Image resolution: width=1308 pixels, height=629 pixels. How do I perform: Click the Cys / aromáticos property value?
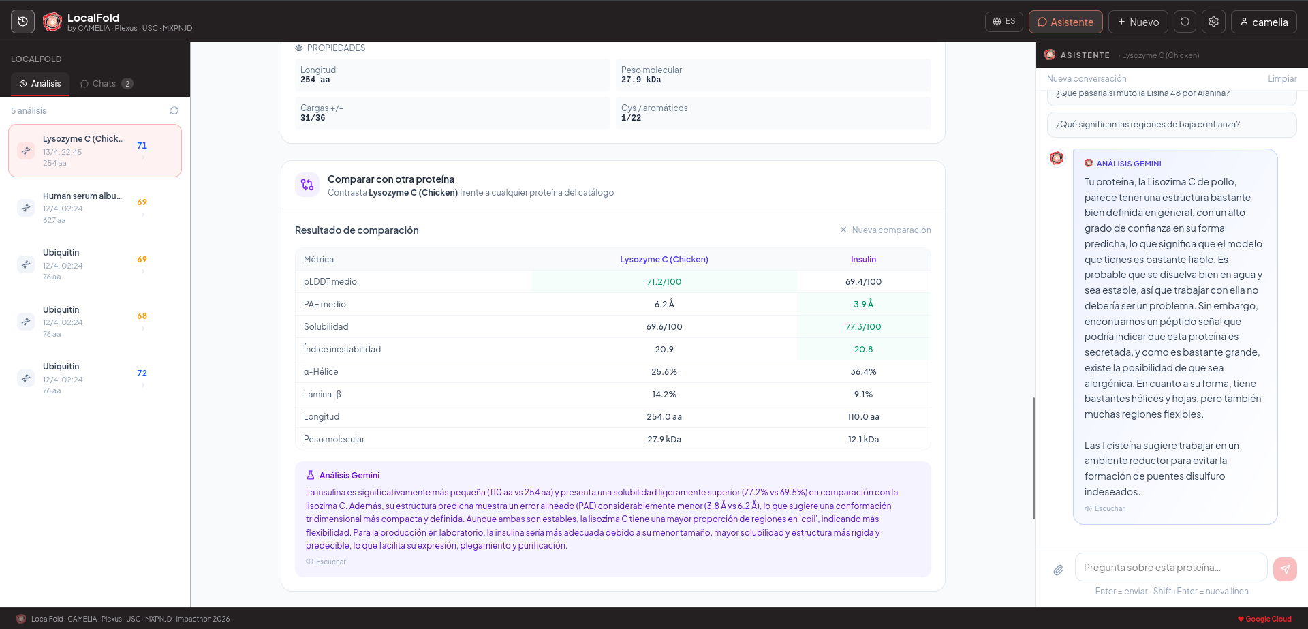click(631, 118)
